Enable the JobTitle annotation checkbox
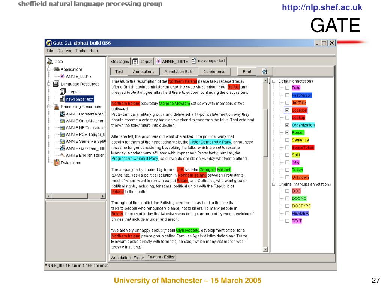 point(287,103)
